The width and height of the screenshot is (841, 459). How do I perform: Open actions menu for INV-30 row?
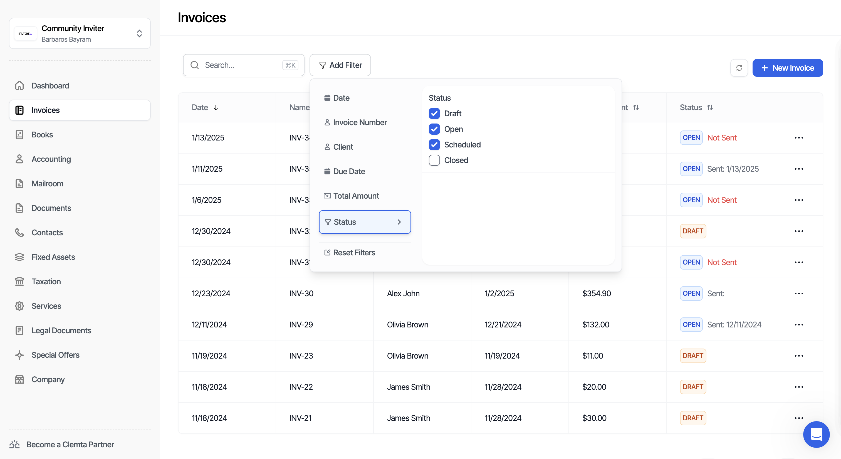[799, 293]
